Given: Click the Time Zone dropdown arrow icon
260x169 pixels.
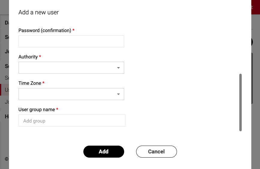Looking at the screenshot, I should click(x=118, y=94).
